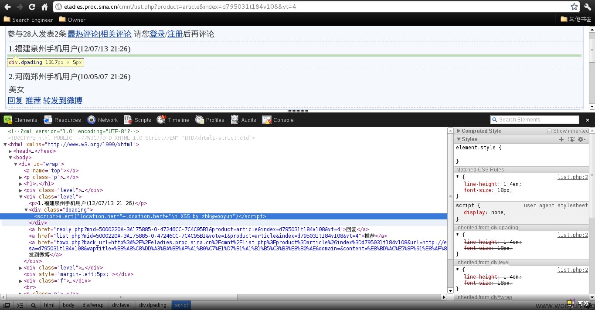595x310 pixels.
Task: Select the html breadcrumb
Action: pos(49,305)
